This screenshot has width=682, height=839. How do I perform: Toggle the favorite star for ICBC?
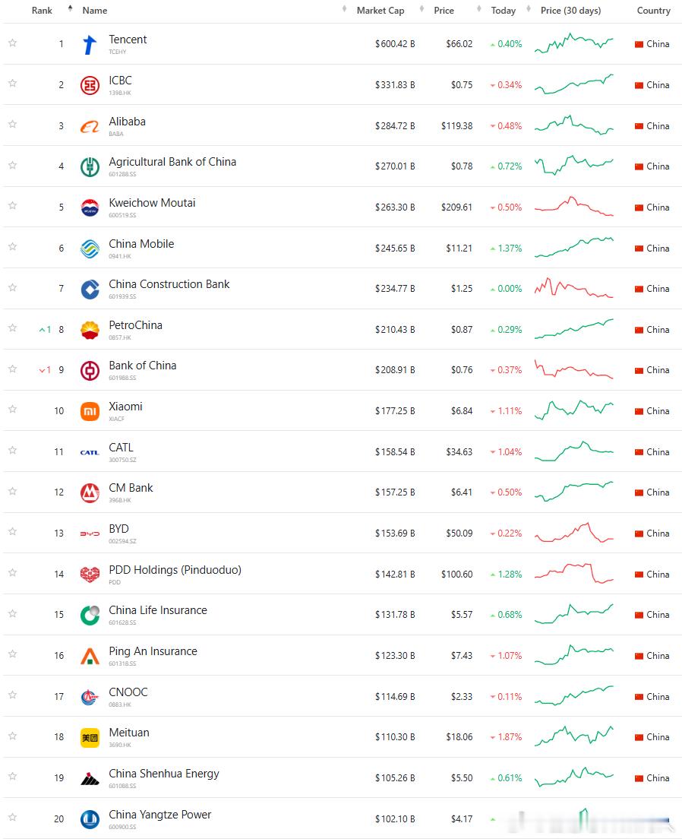click(12, 83)
